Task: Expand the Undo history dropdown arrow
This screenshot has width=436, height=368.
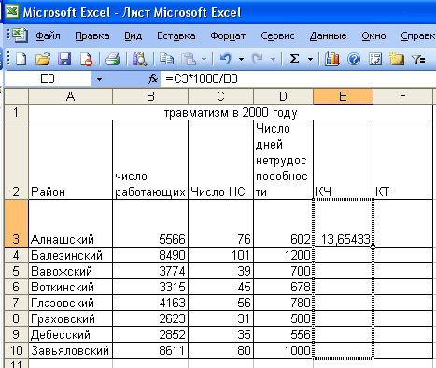Action: 241,59
